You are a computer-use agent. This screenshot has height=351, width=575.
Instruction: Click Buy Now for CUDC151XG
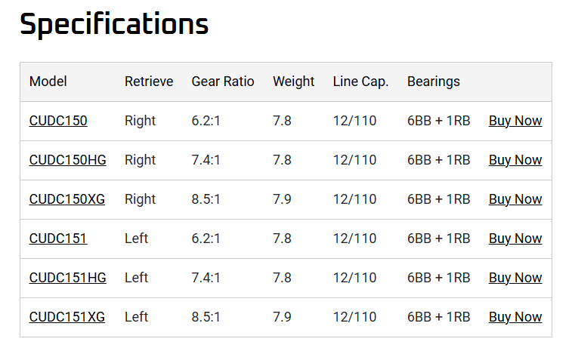[x=515, y=317]
